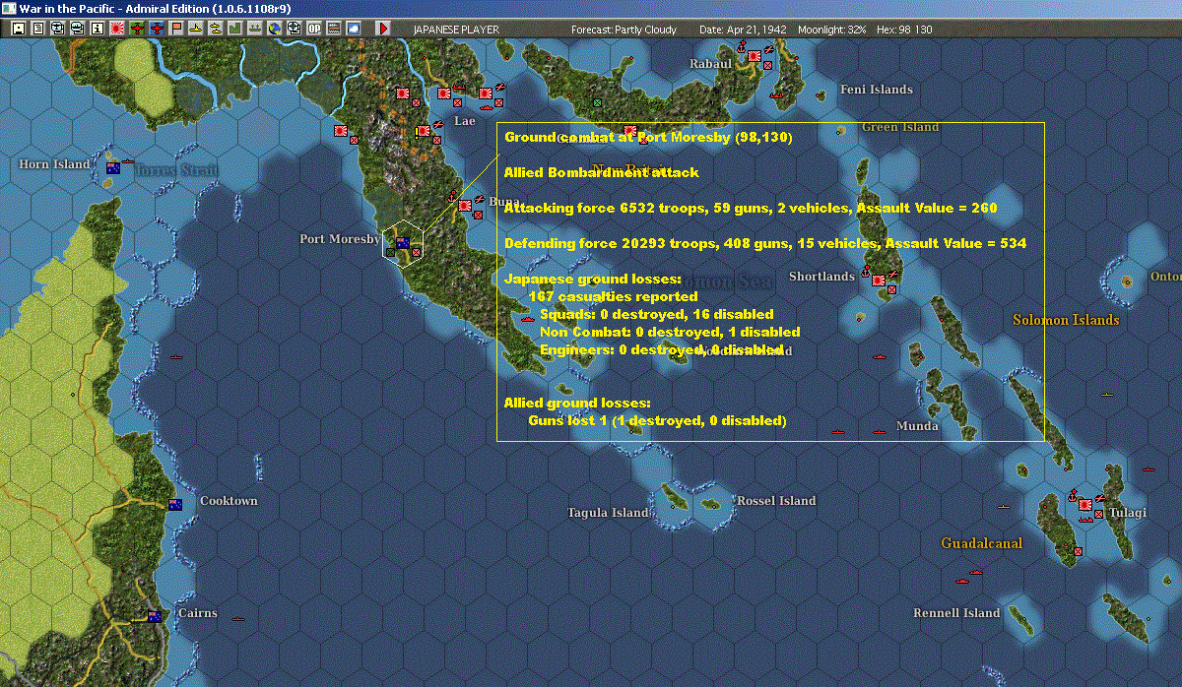
Task: Click the 'Guns lost 1' report line
Action: point(657,420)
